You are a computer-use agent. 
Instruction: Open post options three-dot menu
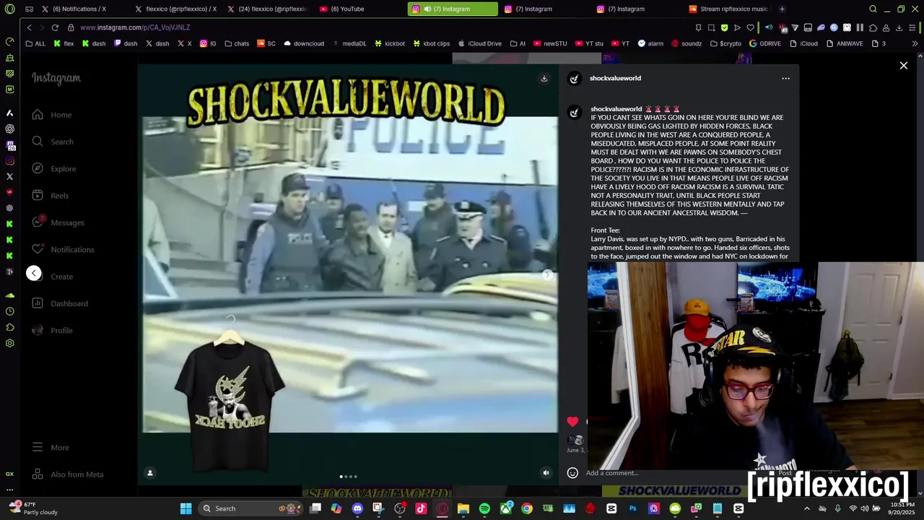pyautogui.click(x=785, y=78)
